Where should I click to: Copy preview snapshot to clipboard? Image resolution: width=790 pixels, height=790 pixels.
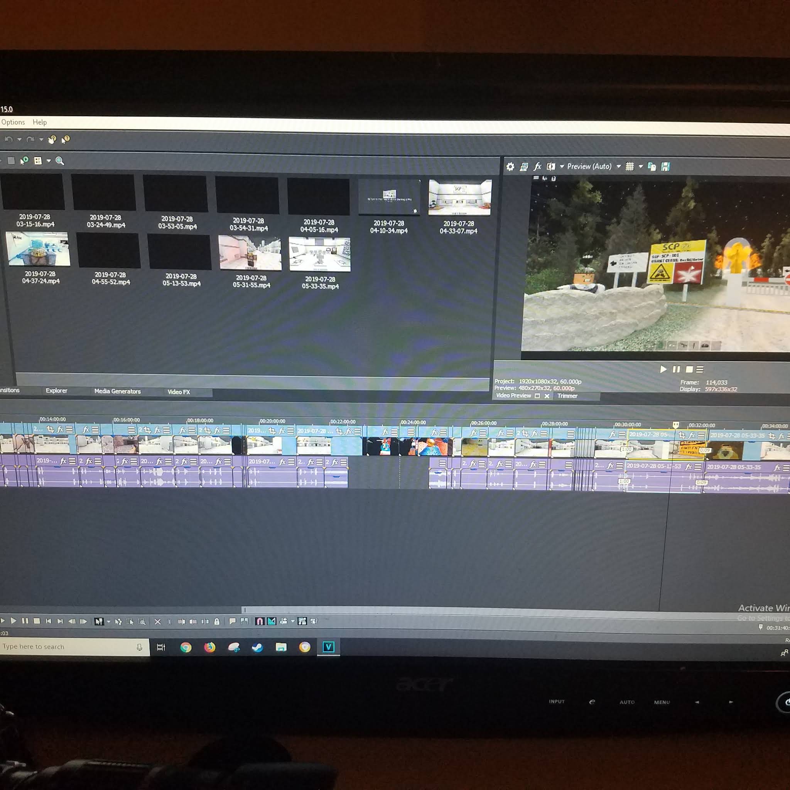(x=652, y=166)
